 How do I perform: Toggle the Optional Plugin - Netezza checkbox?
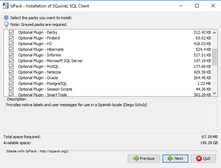tap(11, 72)
